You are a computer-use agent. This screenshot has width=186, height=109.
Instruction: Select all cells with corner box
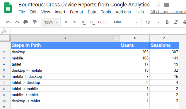tap(5, 38)
